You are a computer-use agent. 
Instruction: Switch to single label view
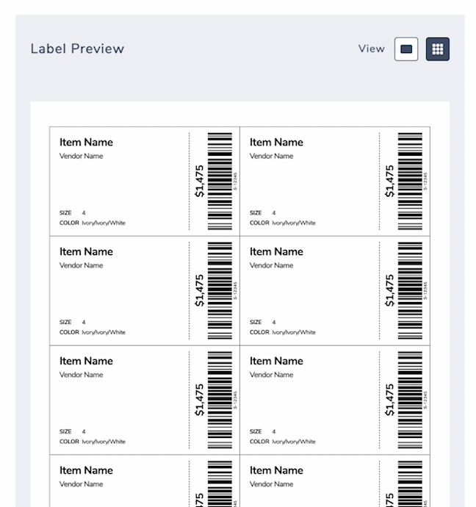[x=406, y=49]
